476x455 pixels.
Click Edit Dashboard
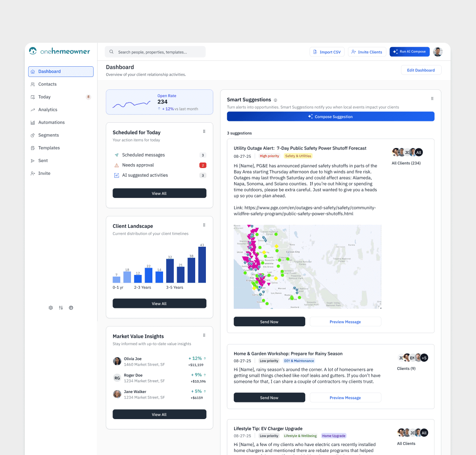coord(421,70)
